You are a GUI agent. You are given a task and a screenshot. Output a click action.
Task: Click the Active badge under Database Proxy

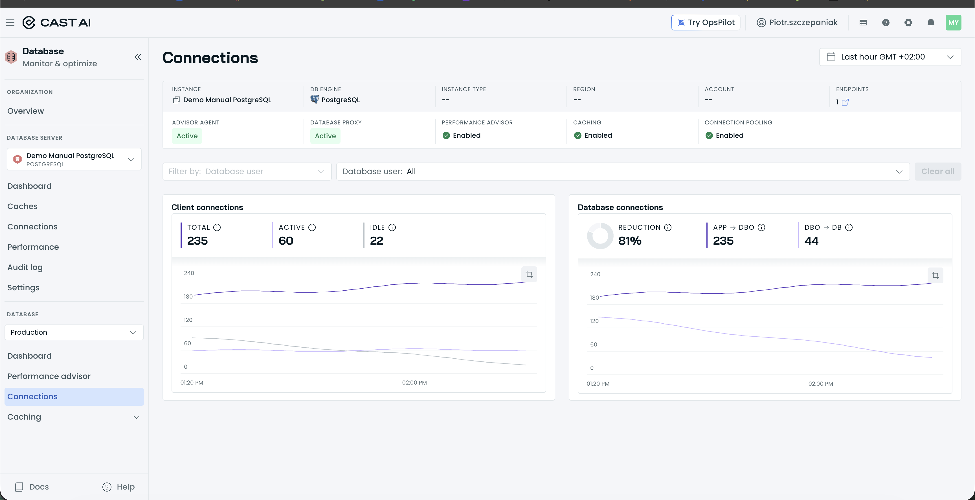coord(325,136)
